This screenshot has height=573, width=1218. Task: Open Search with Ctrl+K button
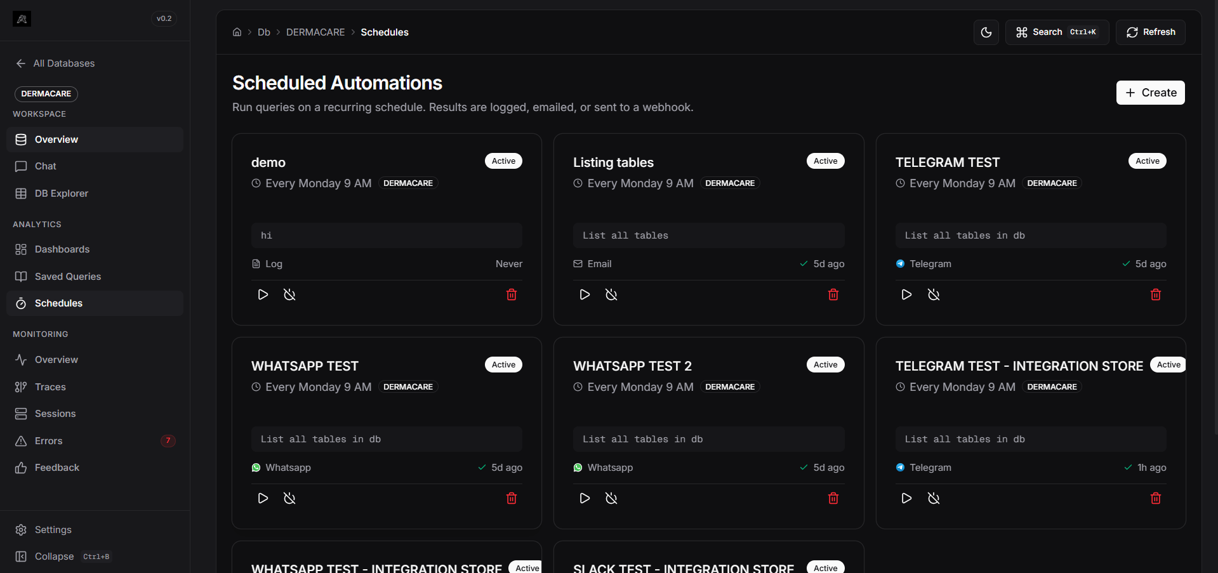click(1057, 32)
